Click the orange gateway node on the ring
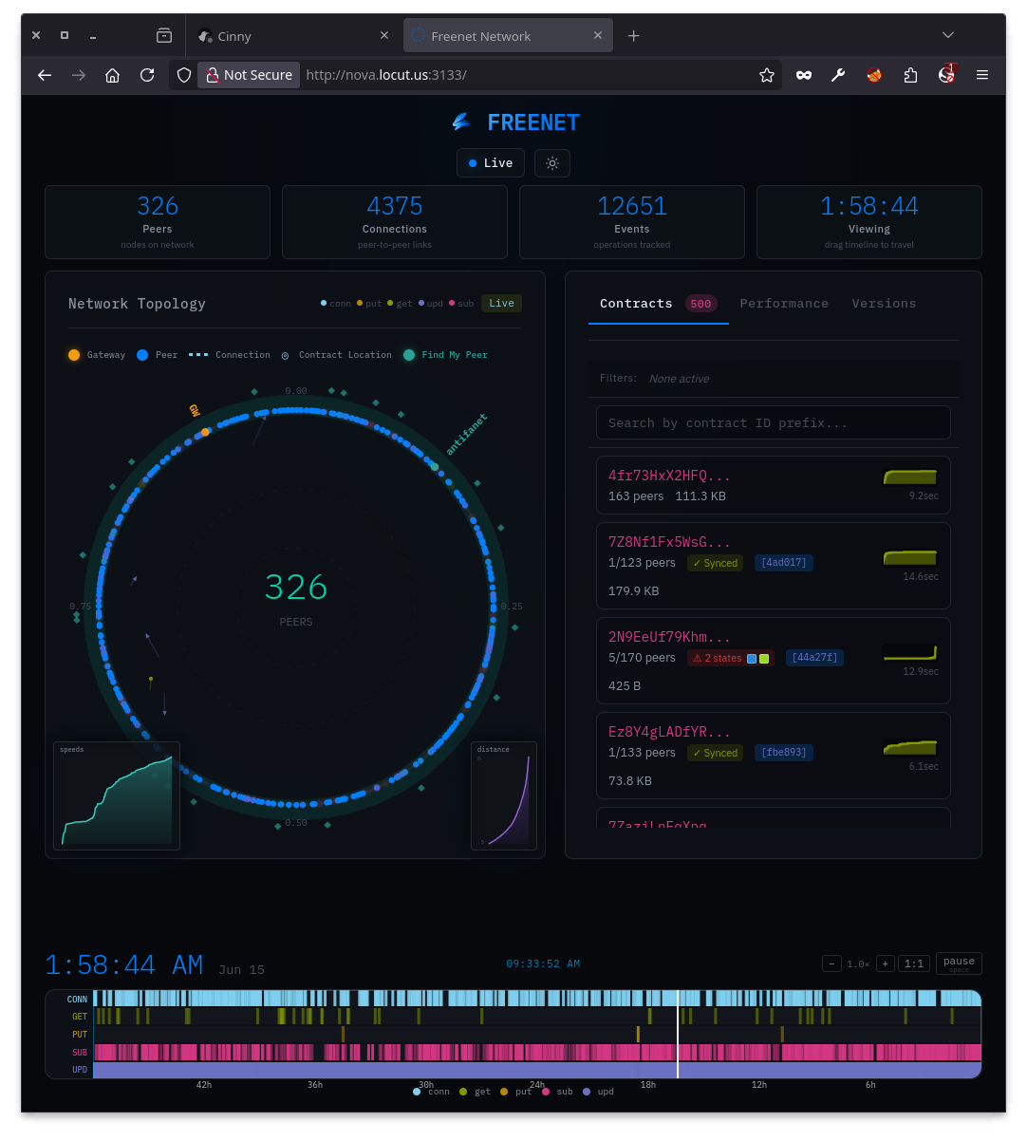The image size is (1027, 1141). [x=205, y=432]
